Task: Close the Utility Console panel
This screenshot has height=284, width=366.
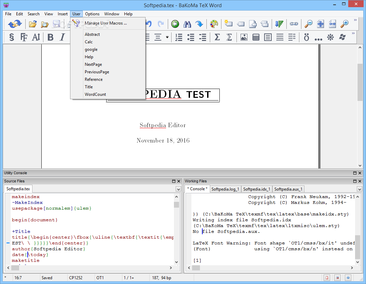Action: (x=360, y=173)
